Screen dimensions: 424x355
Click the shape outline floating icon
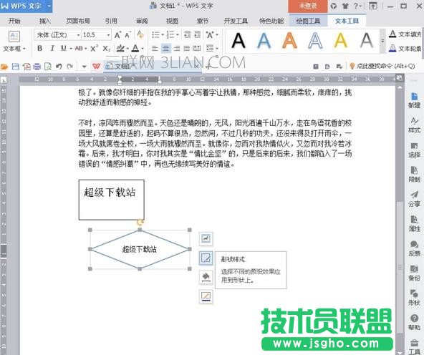[206, 296]
